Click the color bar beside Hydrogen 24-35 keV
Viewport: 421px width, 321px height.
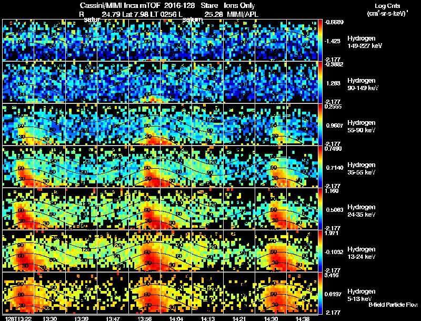click(320, 209)
